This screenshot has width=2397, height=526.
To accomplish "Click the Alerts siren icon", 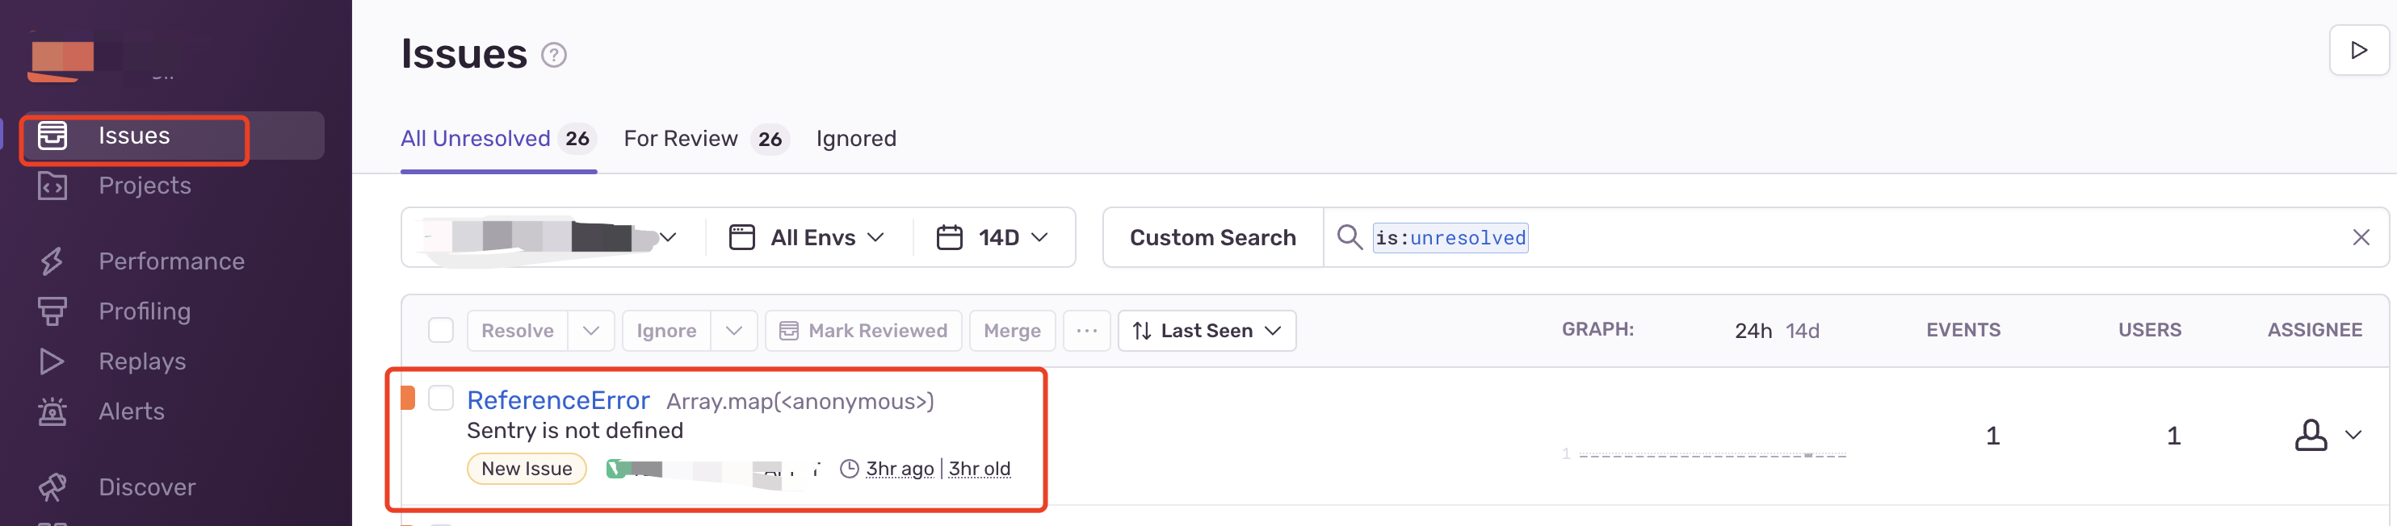I will 52,411.
